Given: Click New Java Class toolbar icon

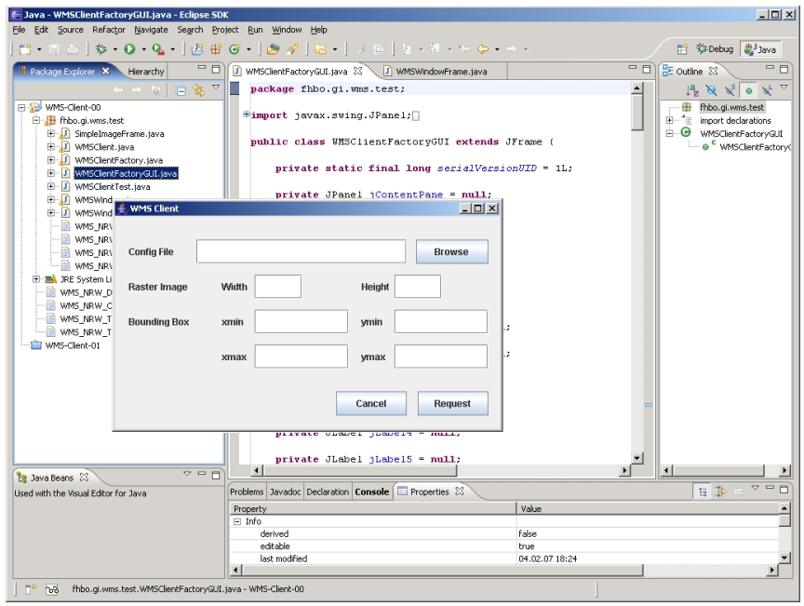Looking at the screenshot, I should [x=234, y=49].
